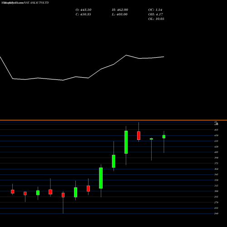227x227 pixels.
Task: Click the 240 price axis label
Action: (217, 213)
